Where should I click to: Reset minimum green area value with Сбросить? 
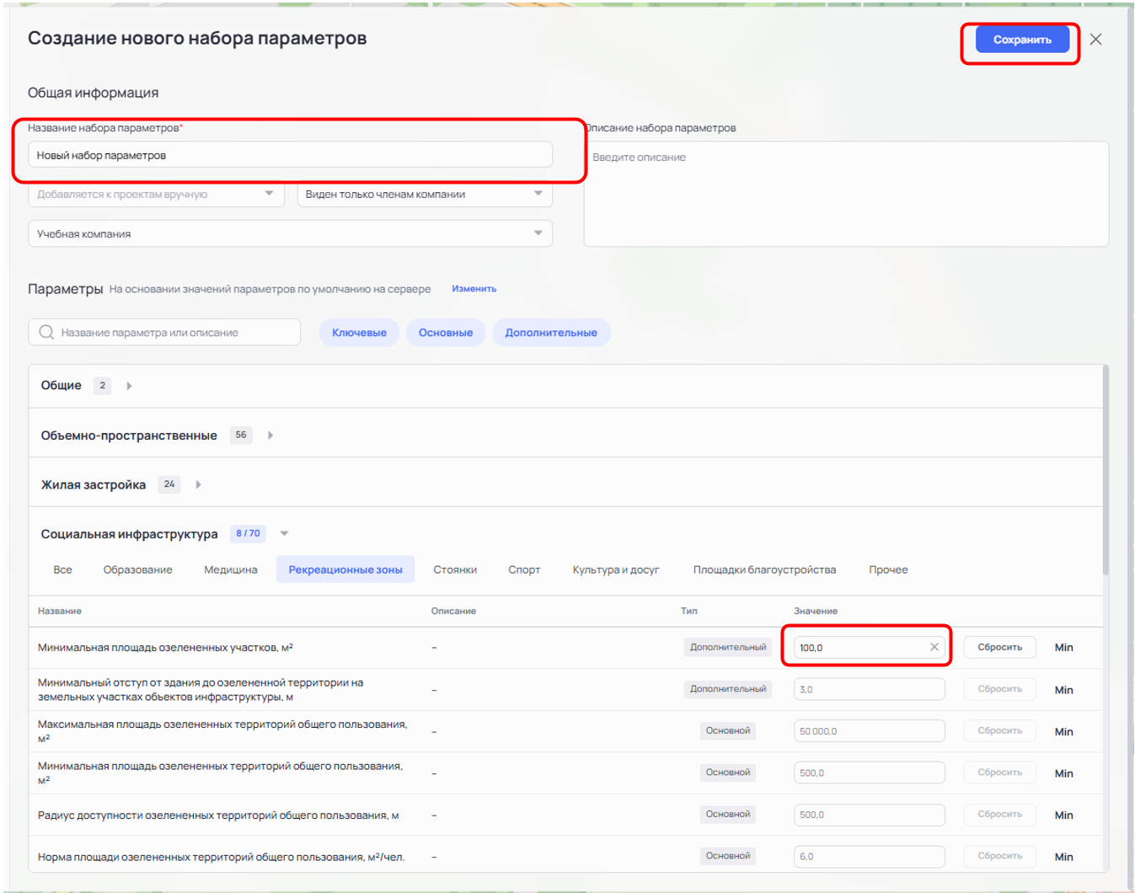click(999, 647)
